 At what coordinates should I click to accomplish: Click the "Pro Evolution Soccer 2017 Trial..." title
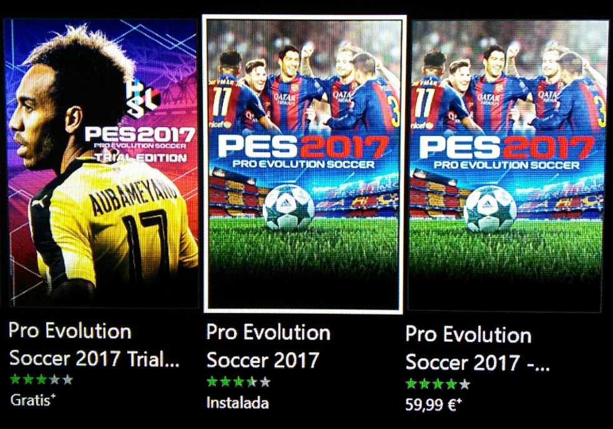click(x=94, y=345)
